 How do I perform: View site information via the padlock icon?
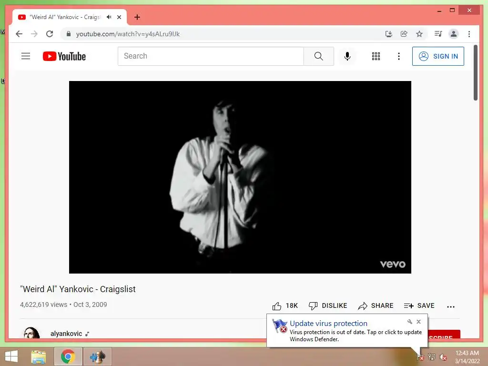(x=69, y=34)
